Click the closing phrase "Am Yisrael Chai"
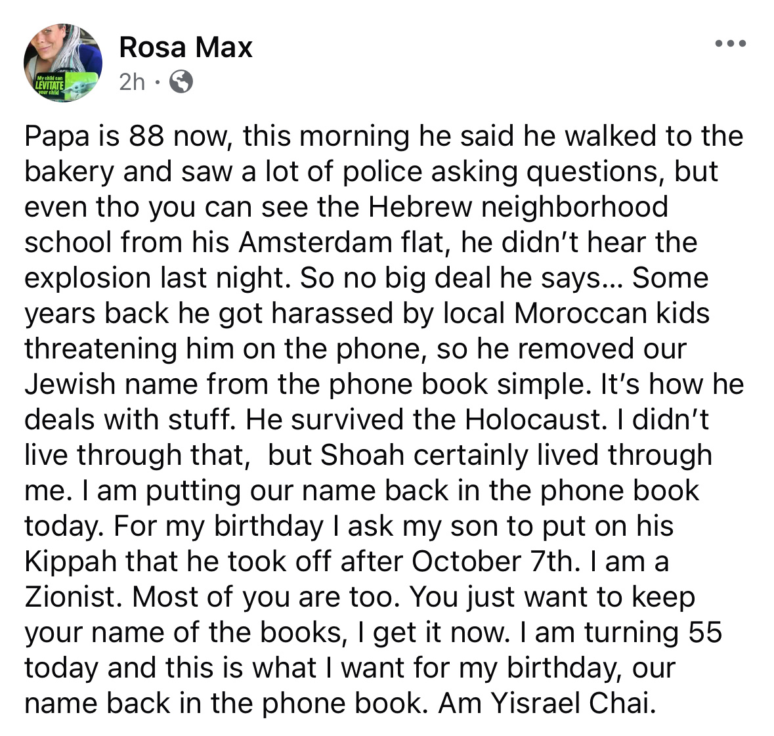Screen dimensions: 774x736 pos(545,703)
